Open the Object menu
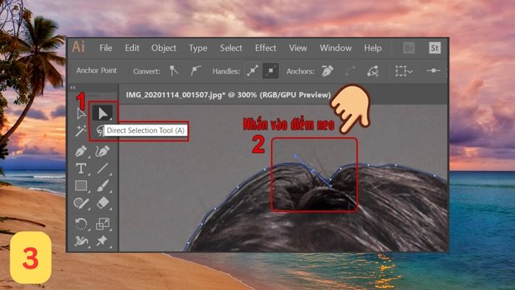Screen dimensions: 515x290 [163, 49]
